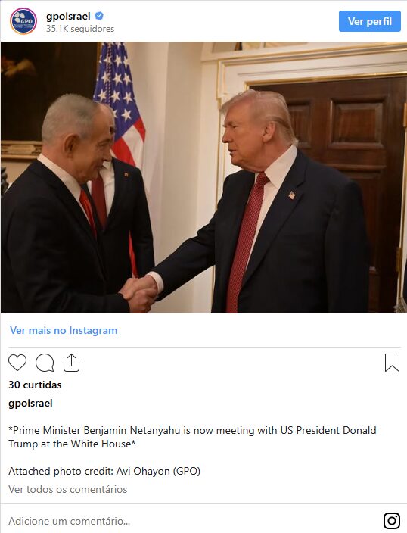The image size is (407, 533).
Task: Click the 35.1K seguidores text
Action: pyautogui.click(x=80, y=29)
